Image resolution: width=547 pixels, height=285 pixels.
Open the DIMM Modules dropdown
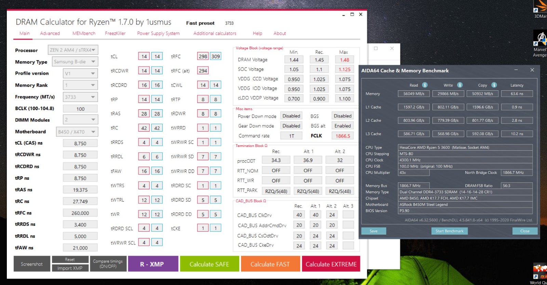pos(80,120)
